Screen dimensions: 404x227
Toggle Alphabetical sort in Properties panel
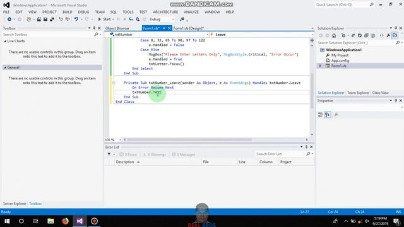pyautogui.click(x=328, y=115)
